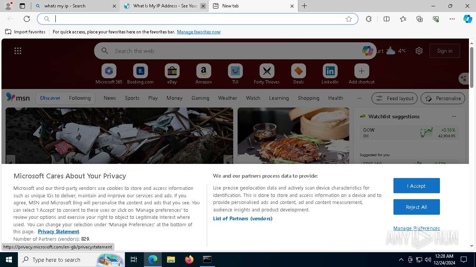The width and height of the screenshot is (476, 267).
Task: Open Browser essentials heart icon
Action: 436,19
